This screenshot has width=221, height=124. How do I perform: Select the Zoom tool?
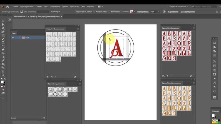[x=3, y=75]
